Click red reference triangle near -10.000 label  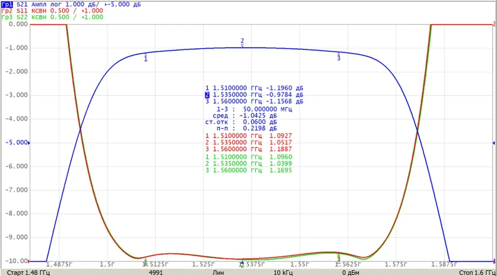point(29,262)
